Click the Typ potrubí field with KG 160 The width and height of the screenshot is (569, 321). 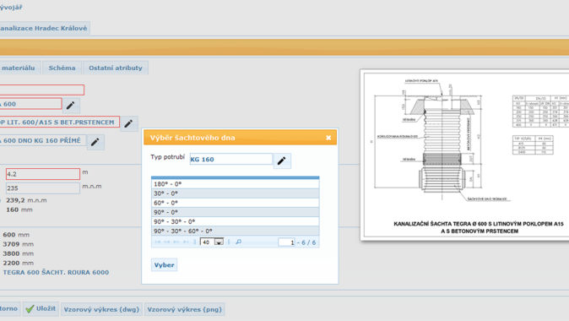(230, 160)
